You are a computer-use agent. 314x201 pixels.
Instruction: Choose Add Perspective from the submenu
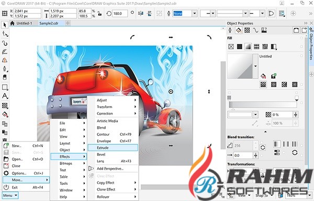point(113,169)
